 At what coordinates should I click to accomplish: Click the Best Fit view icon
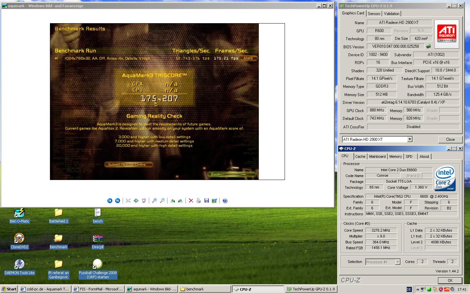128,201
